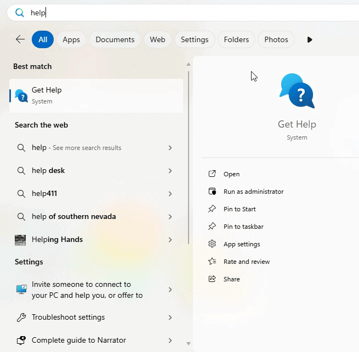Select 'help of southern nevada' suggestion

click(96, 216)
